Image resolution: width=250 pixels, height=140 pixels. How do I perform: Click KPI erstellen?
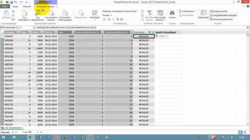[186, 16]
